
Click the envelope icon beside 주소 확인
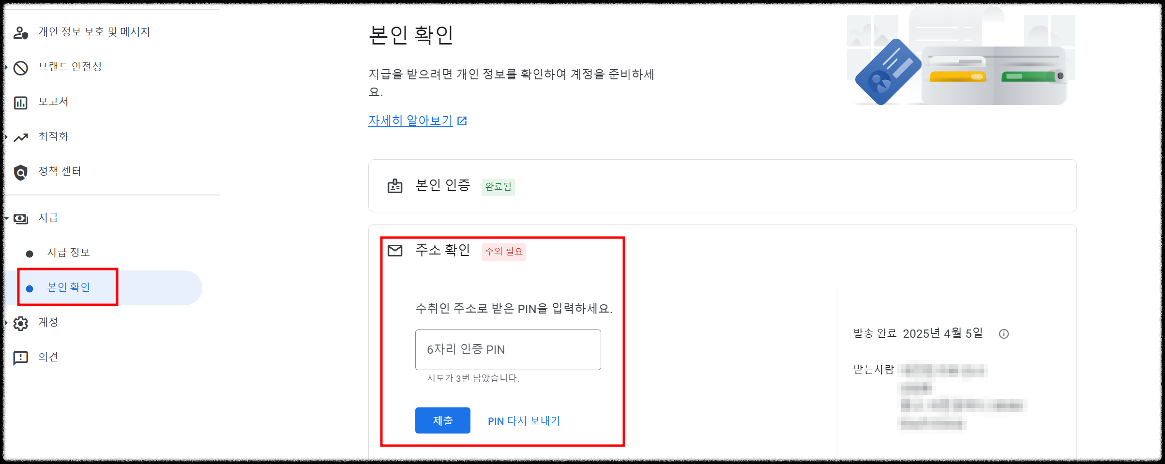pyautogui.click(x=395, y=251)
